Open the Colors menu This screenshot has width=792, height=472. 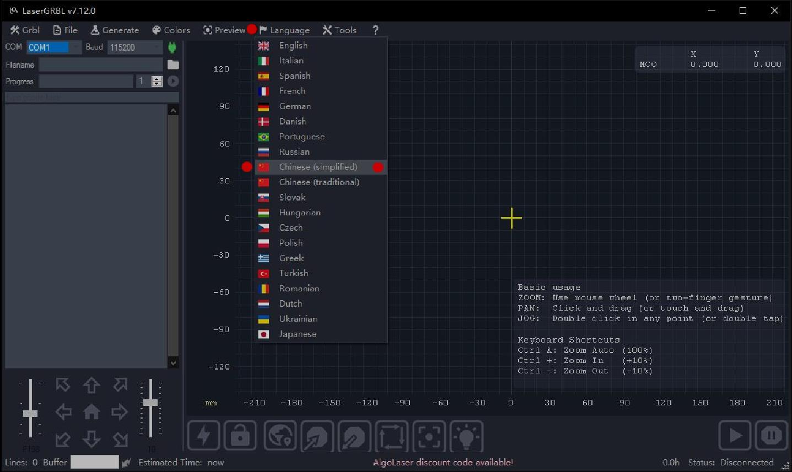171,30
